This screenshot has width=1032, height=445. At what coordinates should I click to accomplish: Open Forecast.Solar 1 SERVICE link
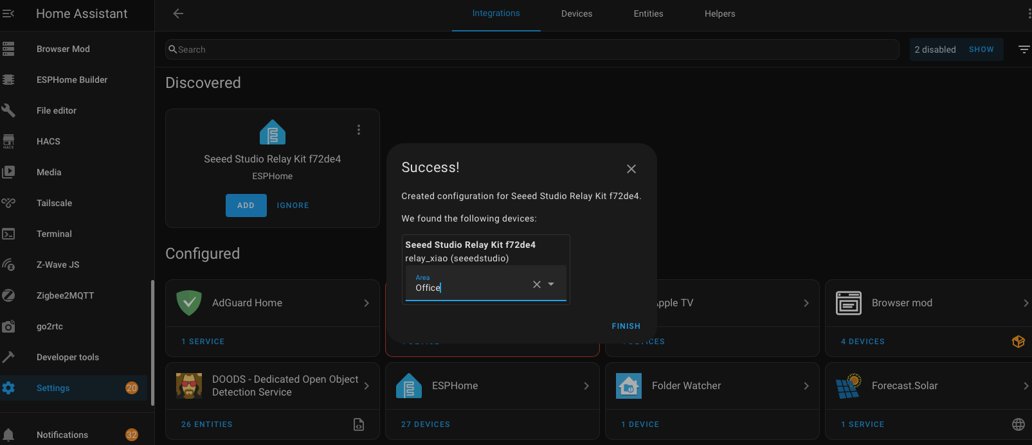[x=863, y=424]
